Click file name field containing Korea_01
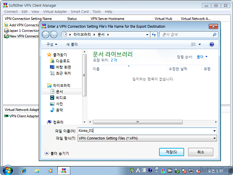233x175 pixels. [x=147, y=131]
